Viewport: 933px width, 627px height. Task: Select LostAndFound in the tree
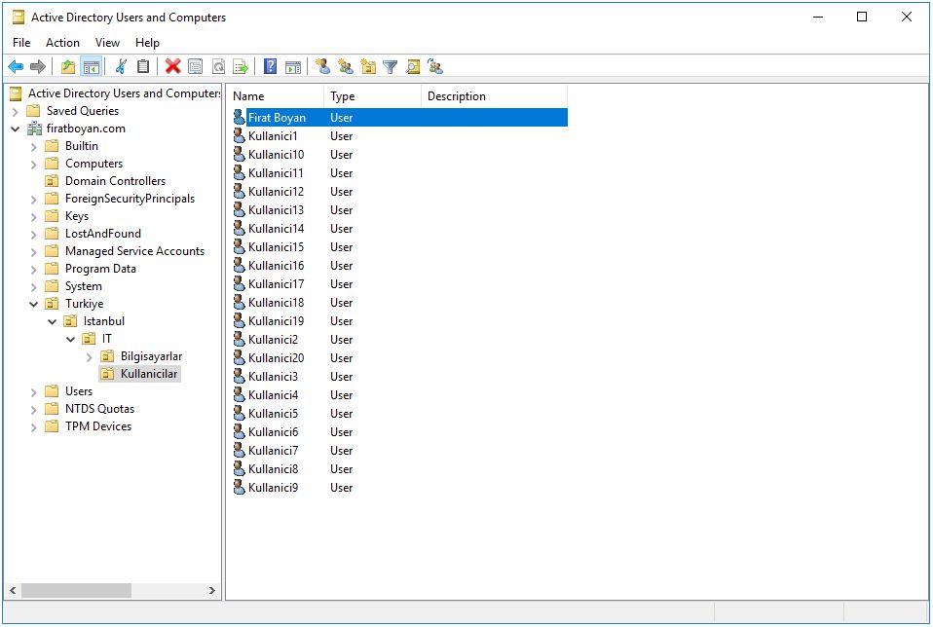point(103,234)
